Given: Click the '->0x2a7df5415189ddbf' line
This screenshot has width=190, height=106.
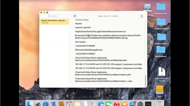Looking at the screenshot, I should coord(85,46).
